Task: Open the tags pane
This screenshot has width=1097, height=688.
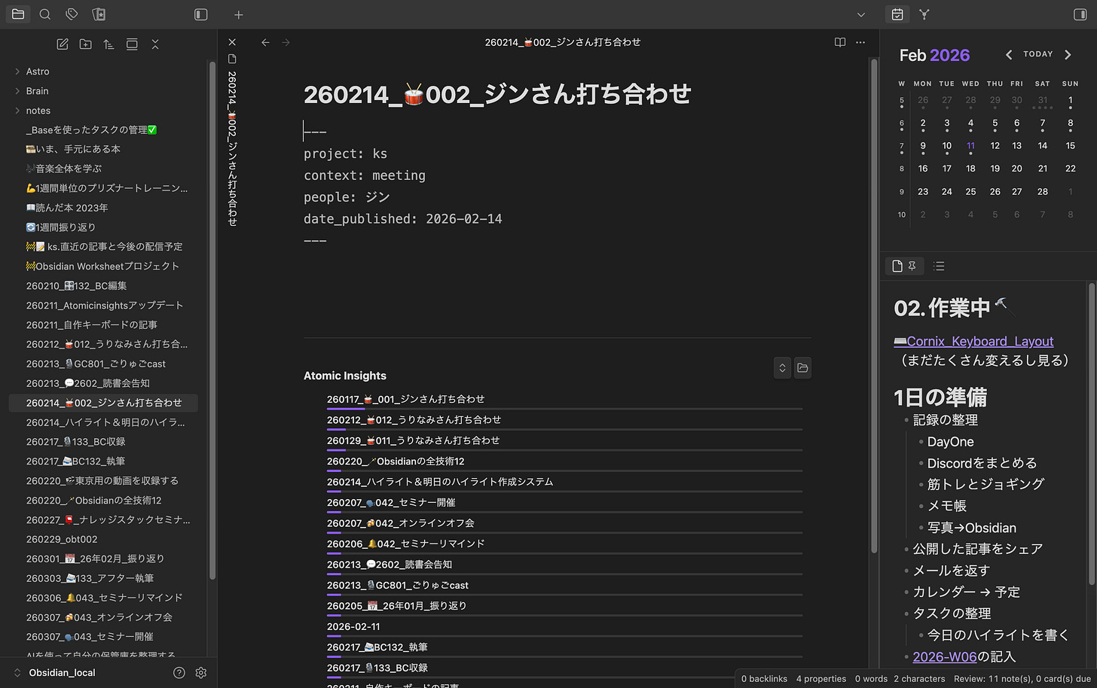Action: 72,14
